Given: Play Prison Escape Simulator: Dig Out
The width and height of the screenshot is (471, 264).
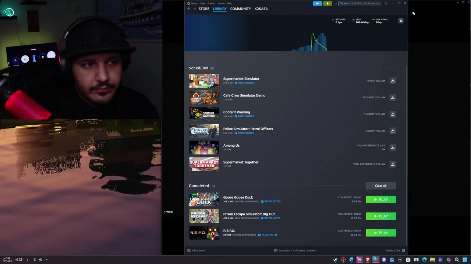Looking at the screenshot, I should click(x=381, y=216).
